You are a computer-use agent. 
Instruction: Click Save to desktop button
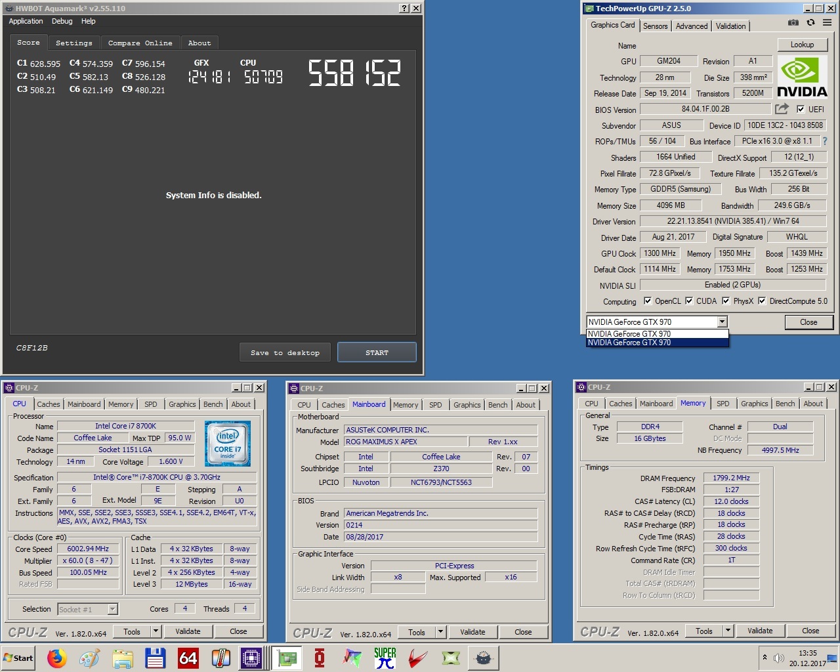[x=285, y=352]
